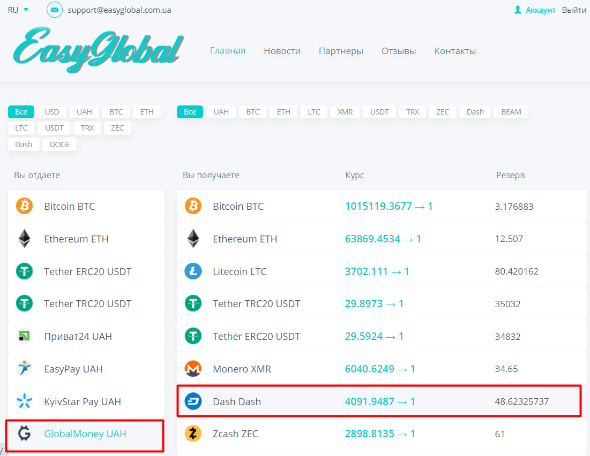Select the Tether ERC20 USDT icon
590x456 pixels.
(x=24, y=271)
